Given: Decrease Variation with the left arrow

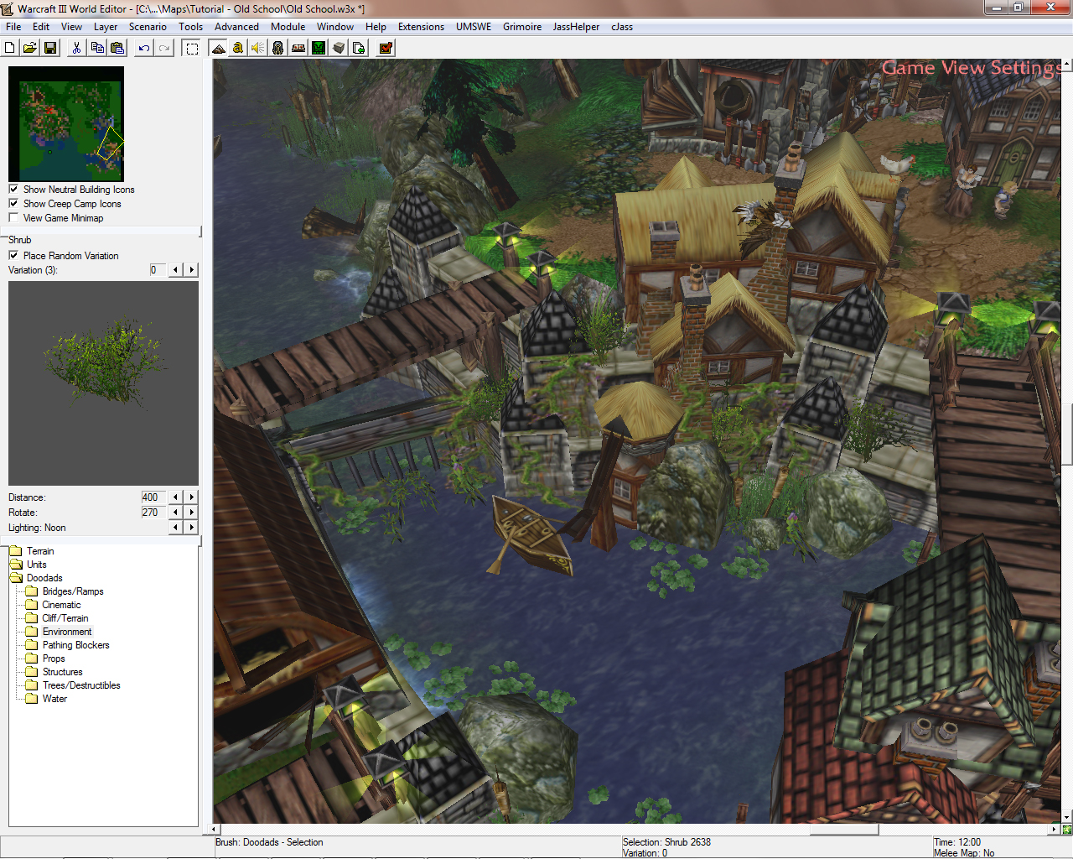Looking at the screenshot, I should point(175,270).
